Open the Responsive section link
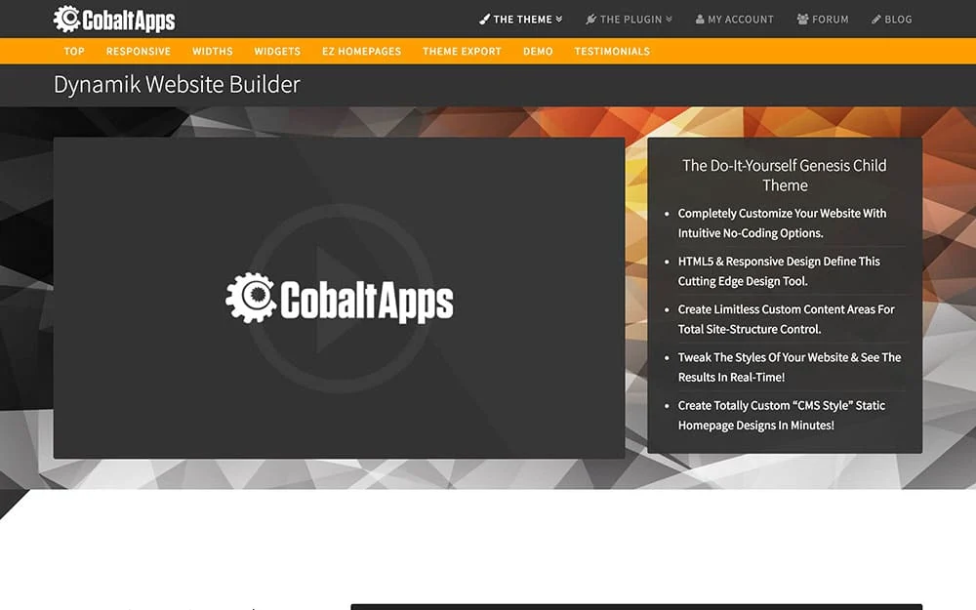 coord(139,52)
